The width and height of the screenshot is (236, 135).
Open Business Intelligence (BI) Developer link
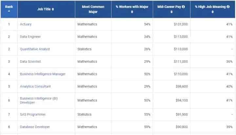tap(39, 100)
